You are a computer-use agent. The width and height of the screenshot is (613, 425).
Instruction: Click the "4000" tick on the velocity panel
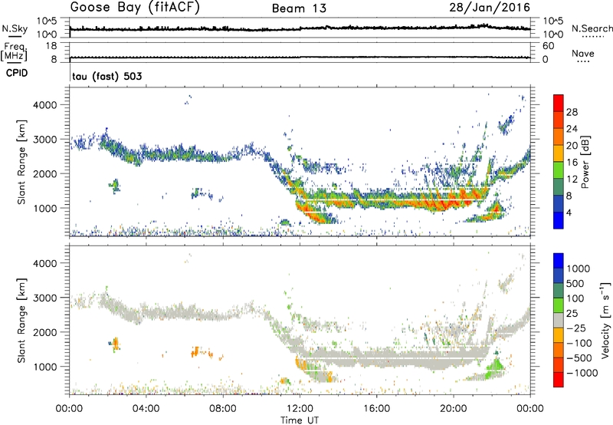point(44,263)
